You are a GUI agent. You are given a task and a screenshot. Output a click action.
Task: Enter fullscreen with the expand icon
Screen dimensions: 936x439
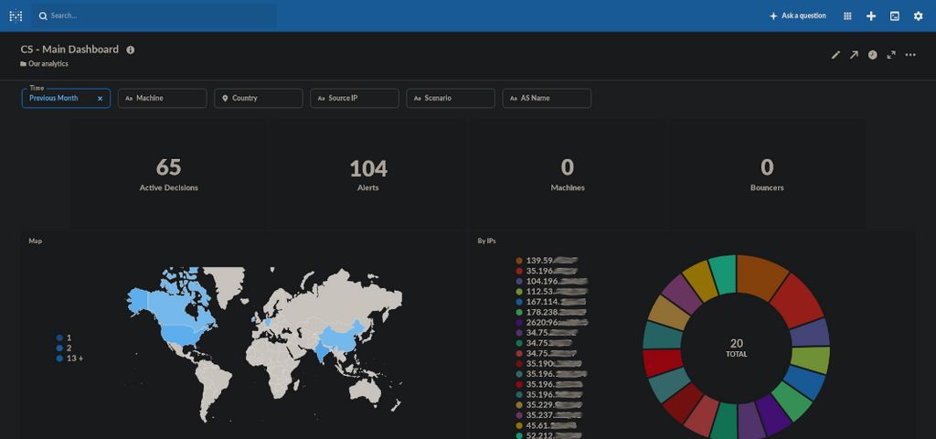click(891, 55)
